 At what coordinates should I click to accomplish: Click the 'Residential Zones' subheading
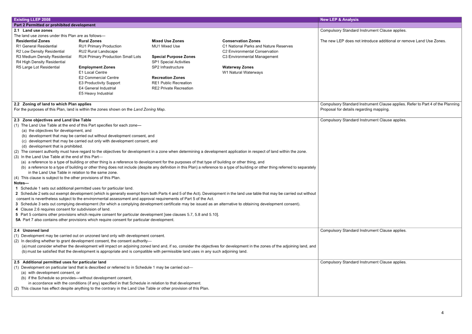point(33,41)
